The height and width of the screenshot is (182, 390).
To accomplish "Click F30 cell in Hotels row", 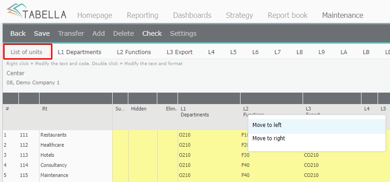I will coord(246,155).
